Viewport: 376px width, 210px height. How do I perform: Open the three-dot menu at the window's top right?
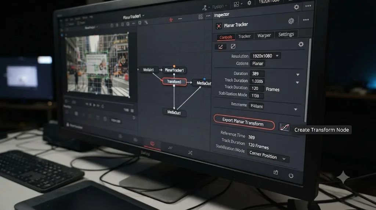[x=308, y=6]
